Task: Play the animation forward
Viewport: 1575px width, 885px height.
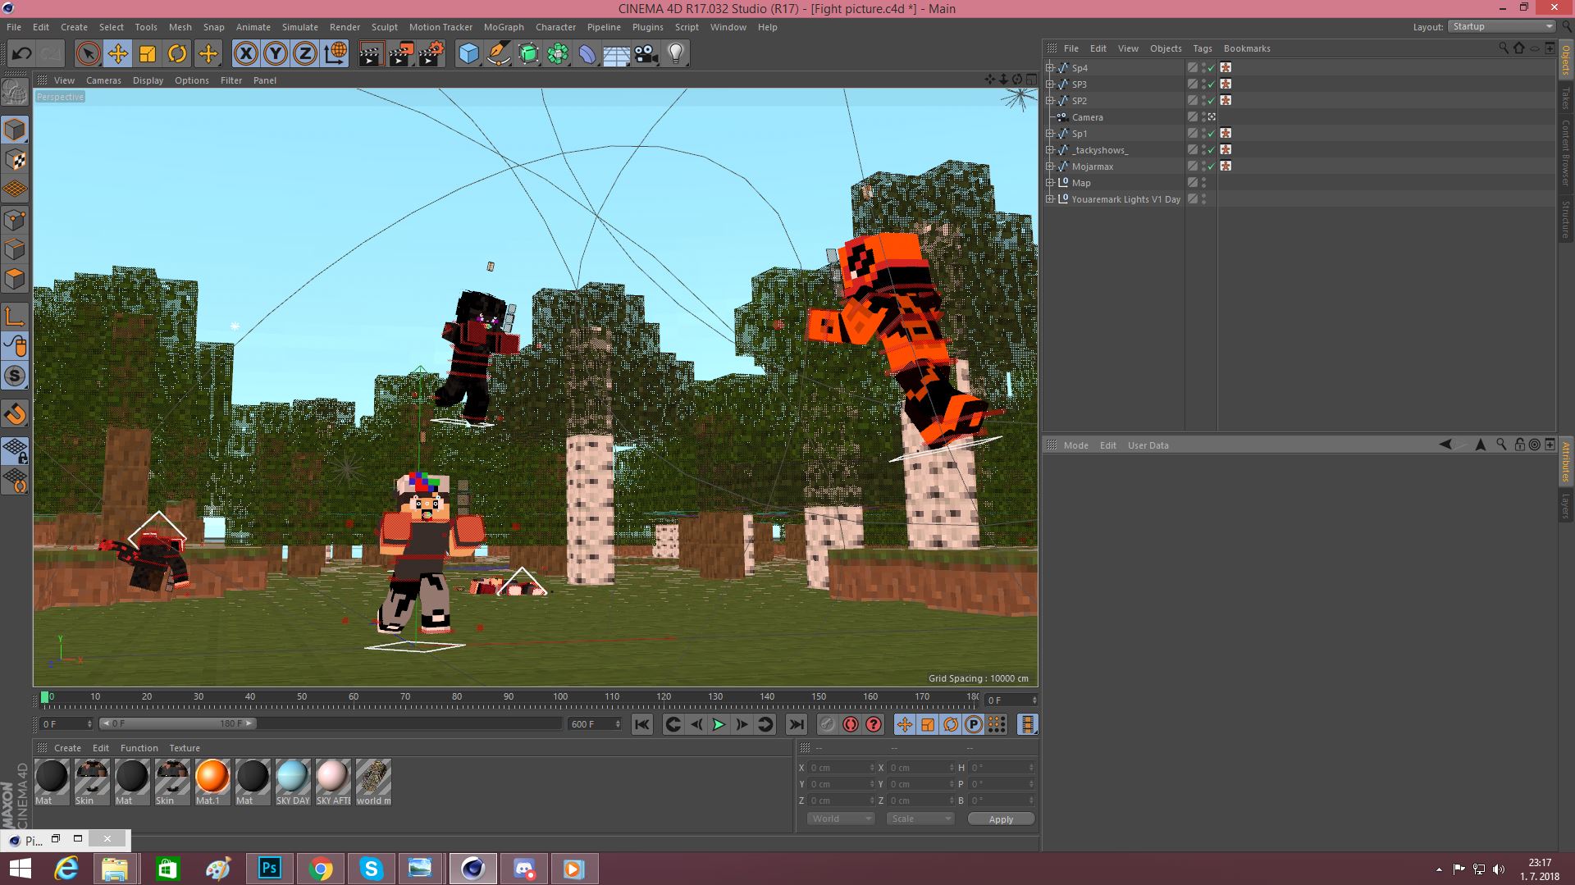Action: click(719, 724)
